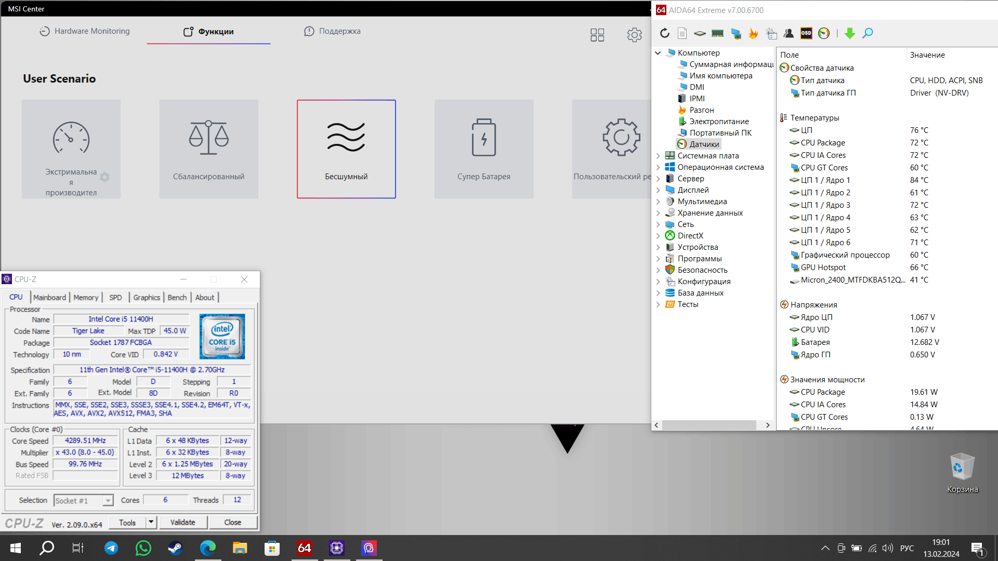Screen dimensions: 998x561
Task: Open the Microsoft Edge taskbar icon
Action: (x=208, y=548)
